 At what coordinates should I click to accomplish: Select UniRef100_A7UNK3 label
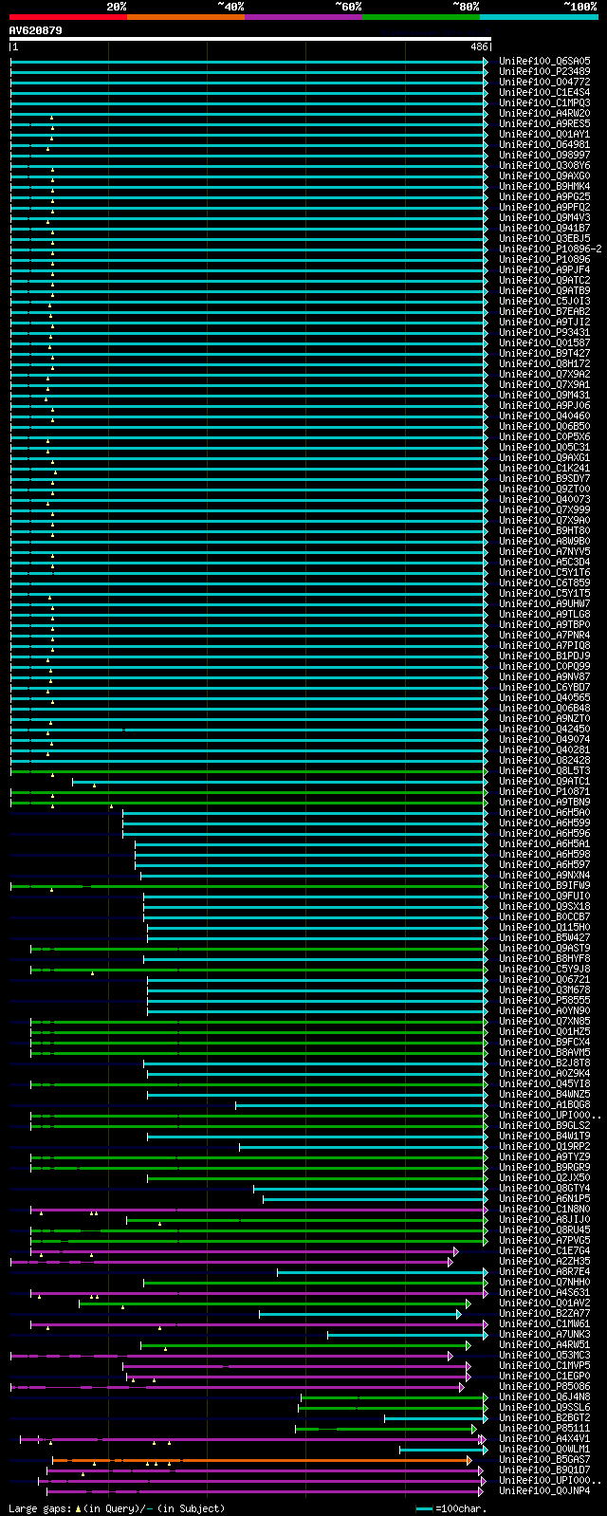pyautogui.click(x=544, y=1334)
